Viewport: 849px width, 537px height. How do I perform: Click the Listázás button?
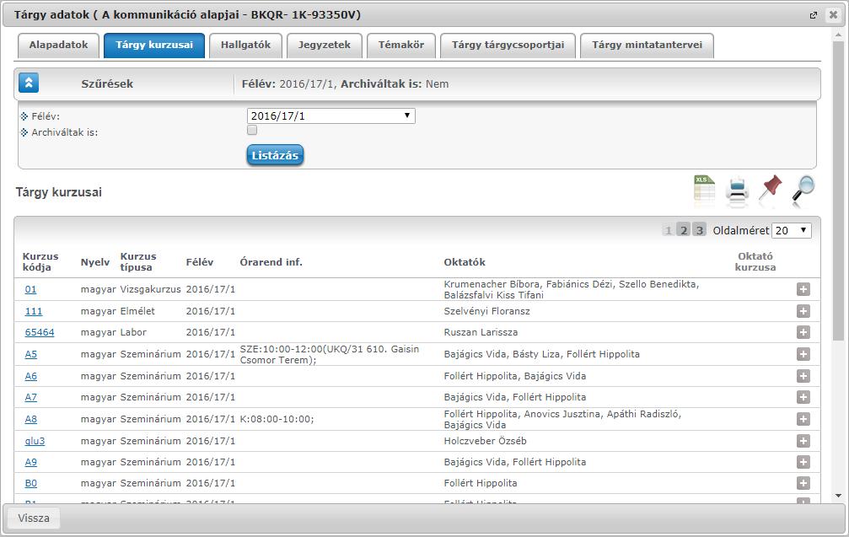[275, 155]
